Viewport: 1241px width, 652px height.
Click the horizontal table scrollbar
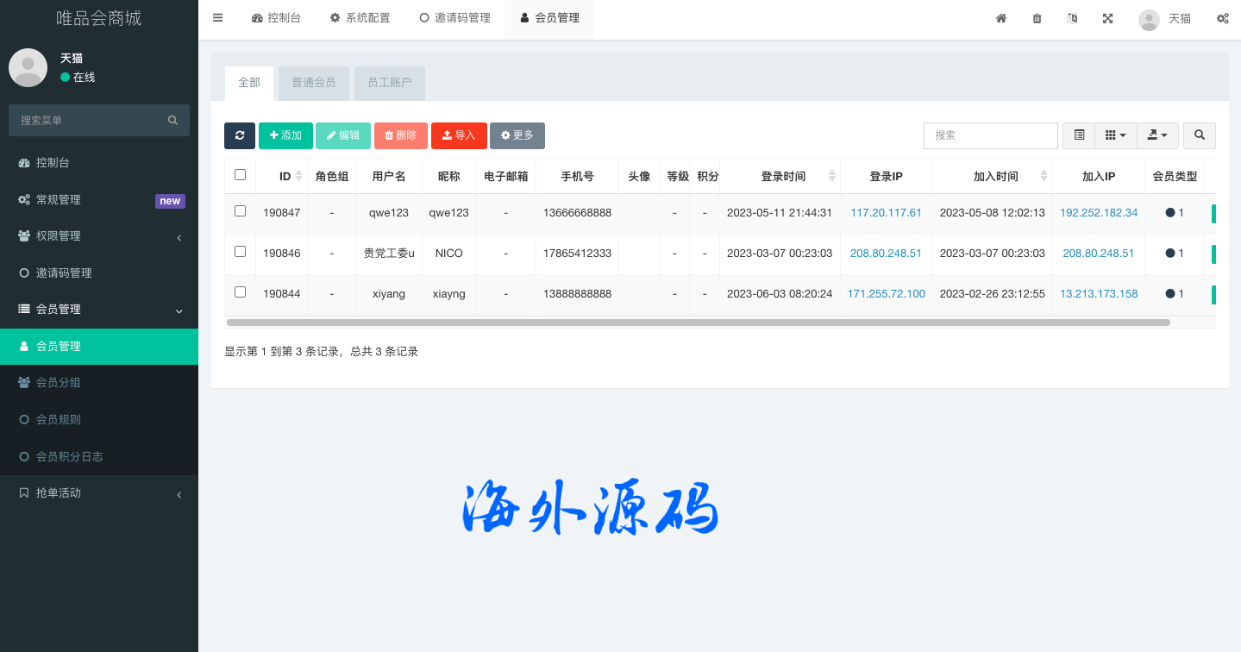[x=697, y=323]
